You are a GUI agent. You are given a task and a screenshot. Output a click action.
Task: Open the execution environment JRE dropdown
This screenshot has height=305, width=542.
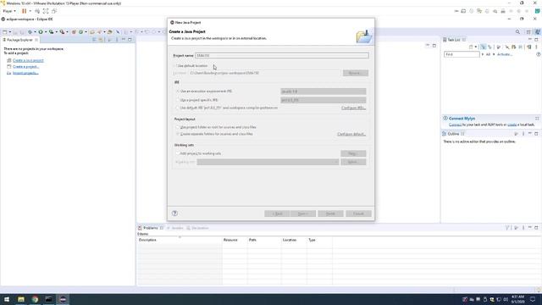click(x=324, y=91)
